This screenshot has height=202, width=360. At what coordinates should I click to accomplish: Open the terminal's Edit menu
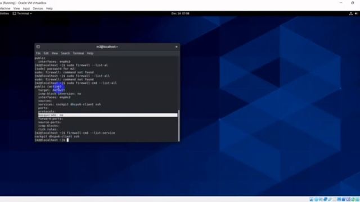point(46,53)
